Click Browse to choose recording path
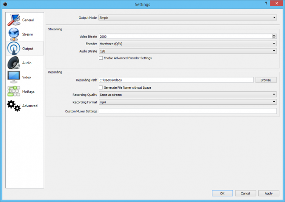The image size is (285, 202). click(265, 80)
